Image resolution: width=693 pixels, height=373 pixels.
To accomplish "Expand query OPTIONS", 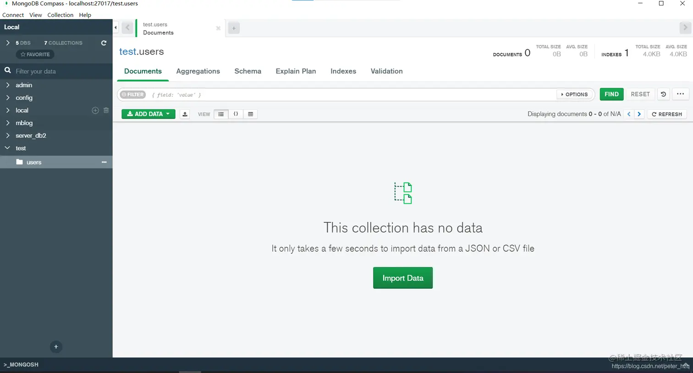I will [x=575, y=94].
